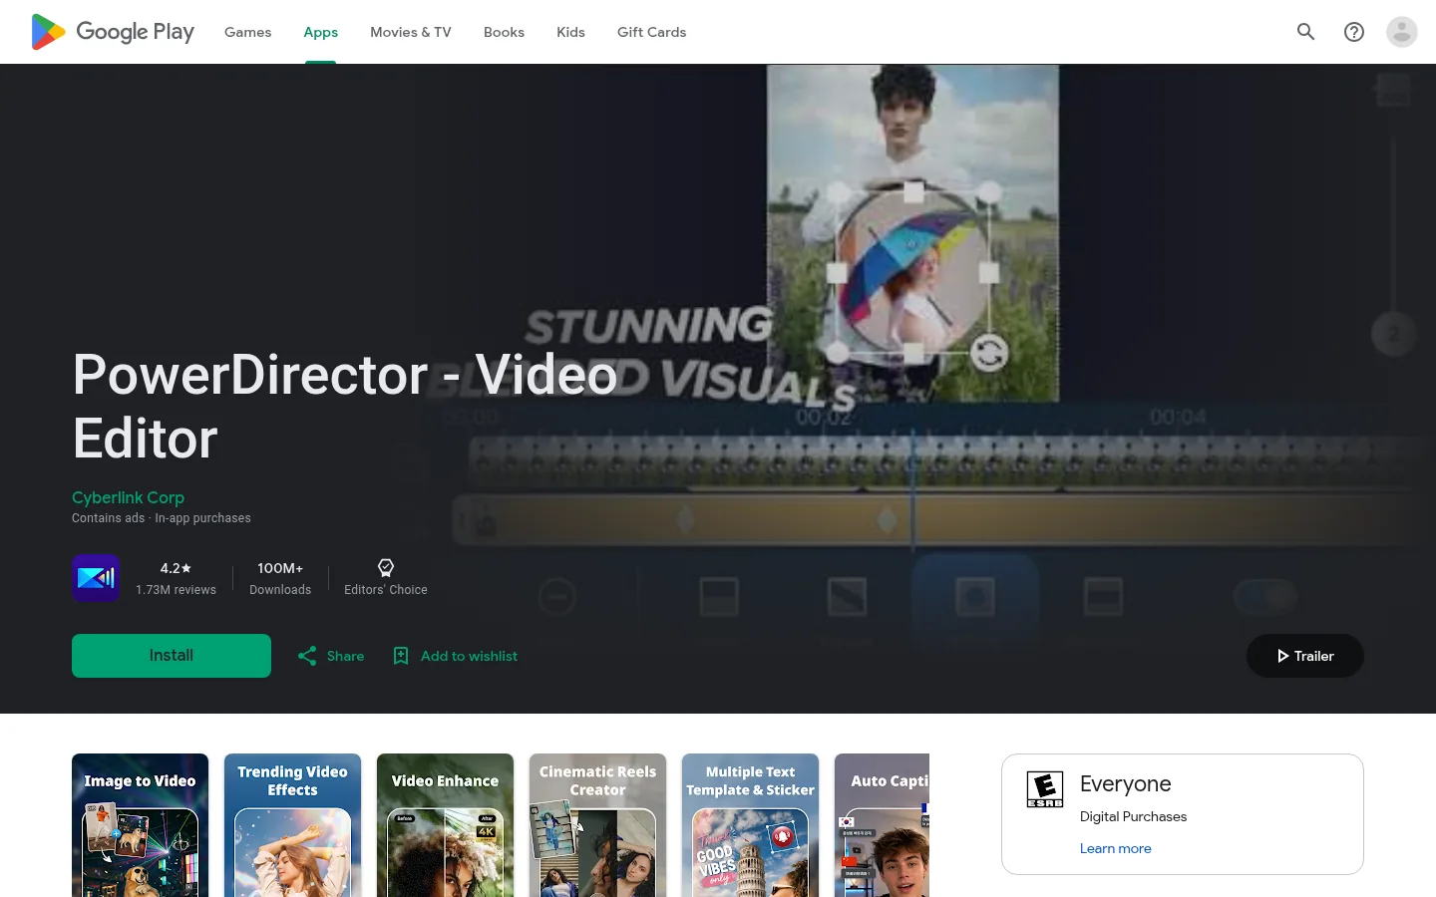Image resolution: width=1436 pixels, height=897 pixels.
Task: Open the Trending Video Effects screenshot
Action: [293, 825]
